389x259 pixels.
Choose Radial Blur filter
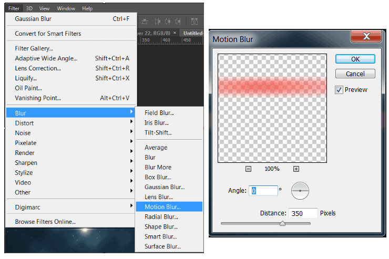[x=169, y=216]
